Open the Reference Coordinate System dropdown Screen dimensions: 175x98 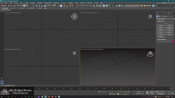pyautogui.click(x=50, y=5)
